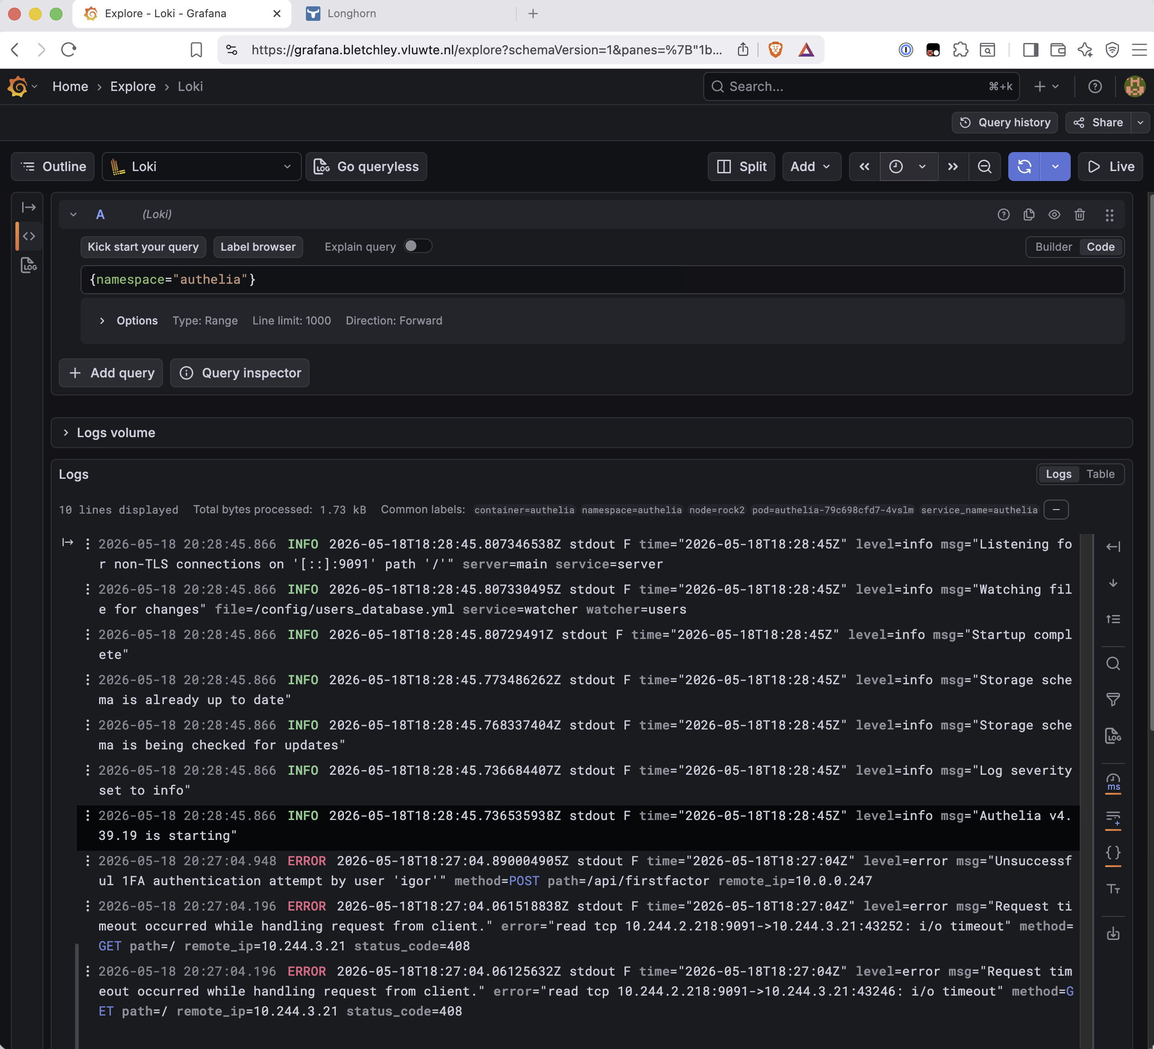Open the user avatar profile menu

coord(1135,86)
